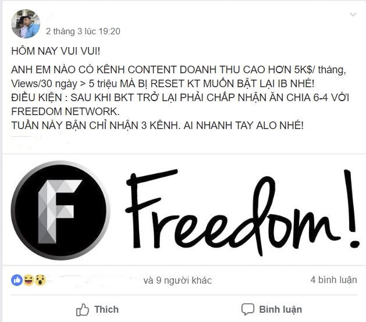366x322 pixels.
Task: Click the Bình luận button label
Action: pos(280,310)
